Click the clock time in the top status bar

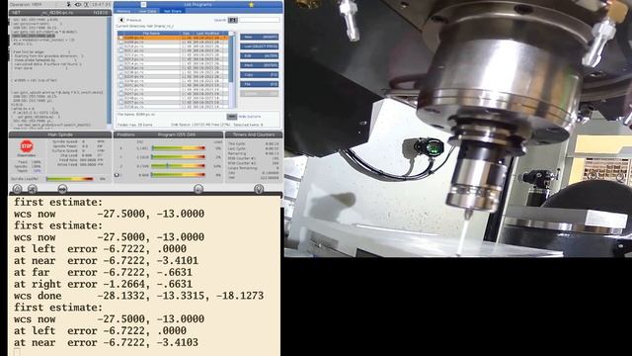pyautogui.click(x=101, y=4)
